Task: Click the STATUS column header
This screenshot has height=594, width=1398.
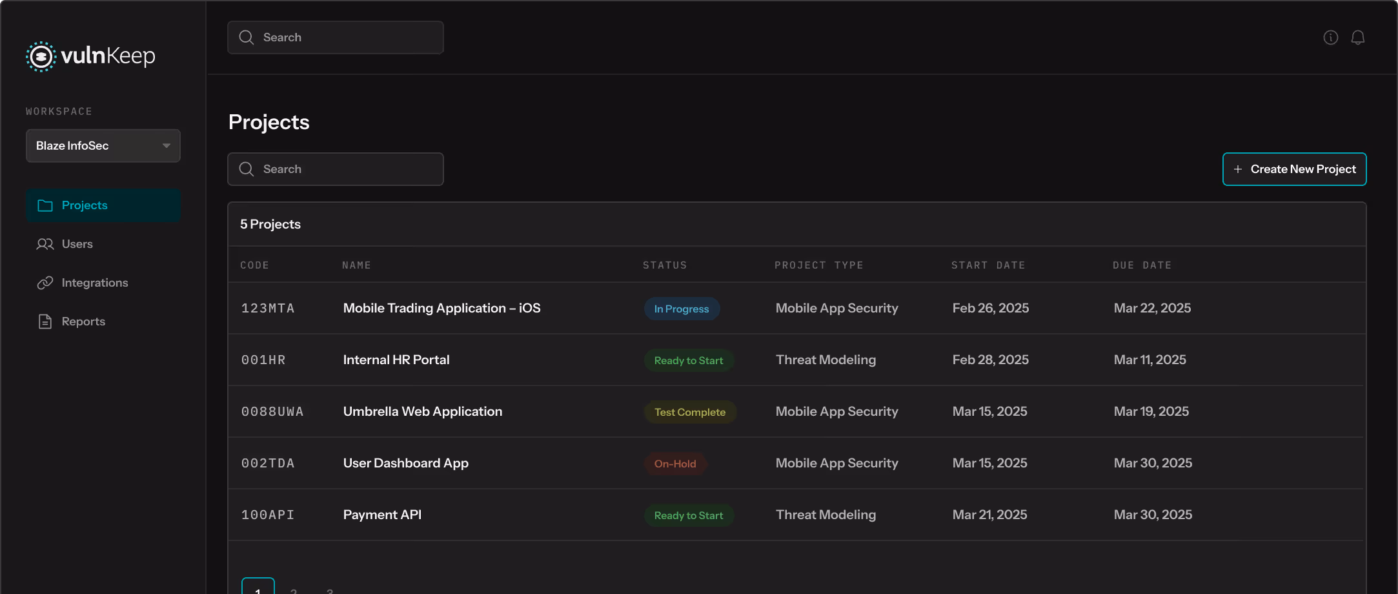Action: click(665, 265)
